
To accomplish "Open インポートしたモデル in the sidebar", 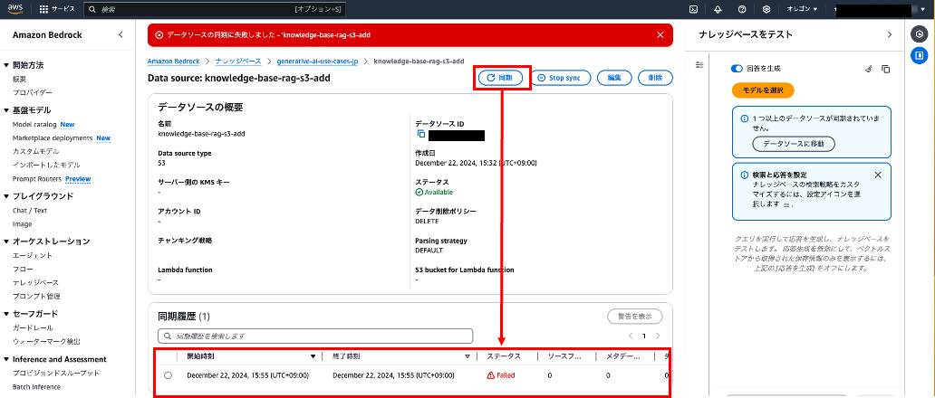I will [46, 165].
